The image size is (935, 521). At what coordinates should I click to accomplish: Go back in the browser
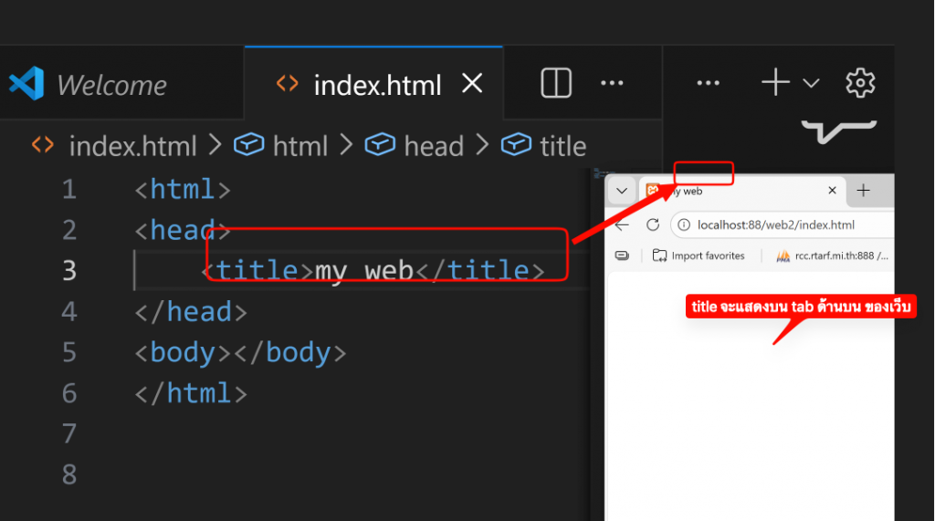[x=623, y=225]
